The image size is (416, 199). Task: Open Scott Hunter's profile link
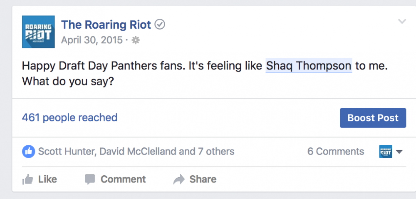tap(66, 152)
